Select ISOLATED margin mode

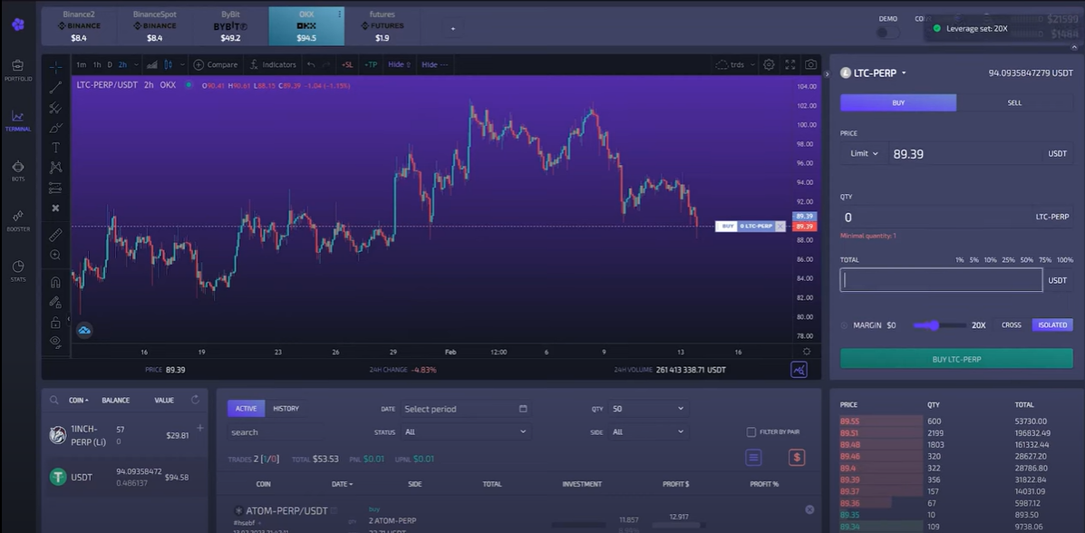click(x=1052, y=325)
